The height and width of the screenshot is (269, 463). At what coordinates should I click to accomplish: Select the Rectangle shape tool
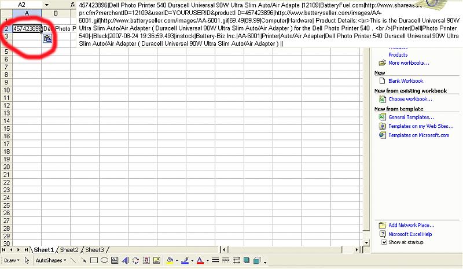(94, 260)
